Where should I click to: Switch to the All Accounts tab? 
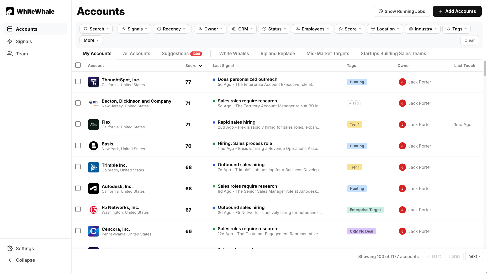pyautogui.click(x=136, y=54)
